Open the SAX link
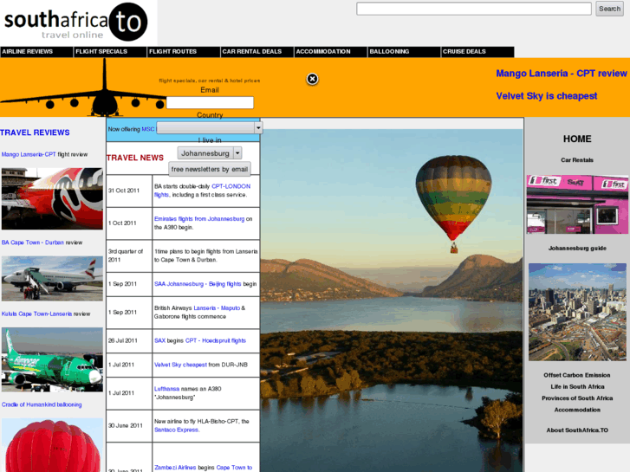630x472 pixels. pyautogui.click(x=159, y=340)
